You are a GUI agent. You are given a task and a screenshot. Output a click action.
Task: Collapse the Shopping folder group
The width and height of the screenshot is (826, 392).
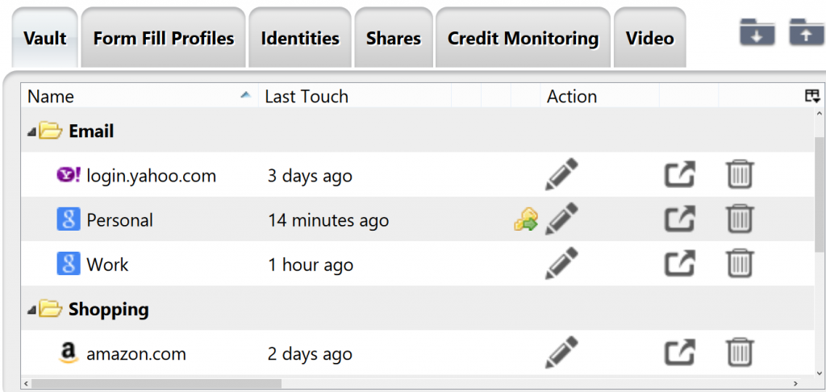click(31, 311)
